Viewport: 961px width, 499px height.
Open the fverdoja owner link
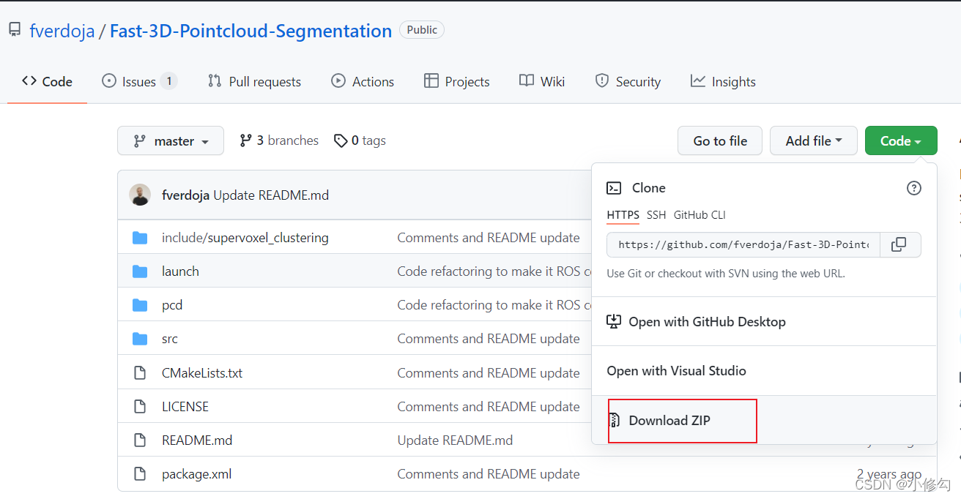(x=62, y=31)
